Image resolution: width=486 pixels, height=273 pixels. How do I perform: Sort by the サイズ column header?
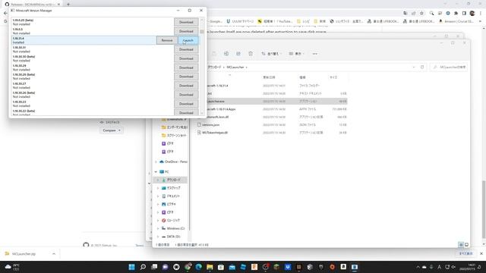click(x=333, y=77)
